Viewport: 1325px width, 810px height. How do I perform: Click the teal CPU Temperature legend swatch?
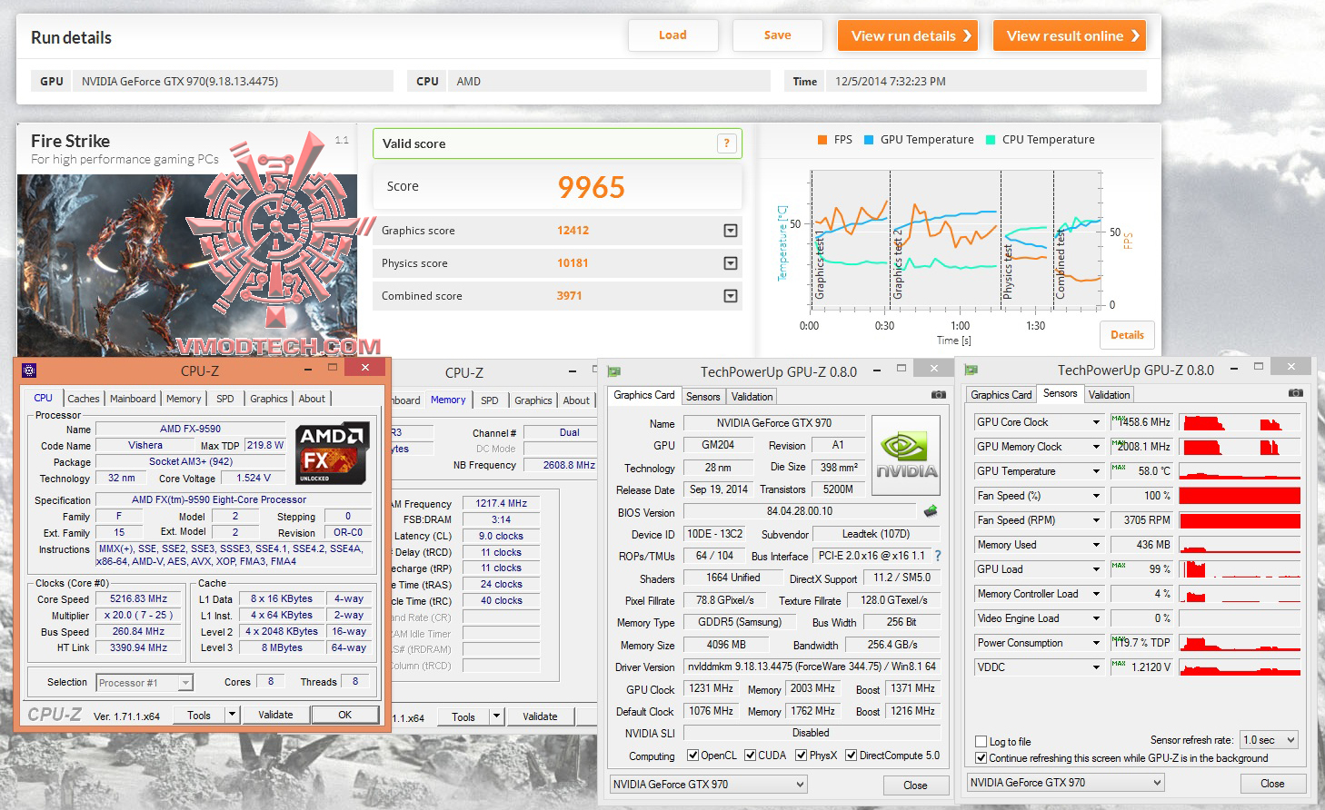click(x=991, y=140)
